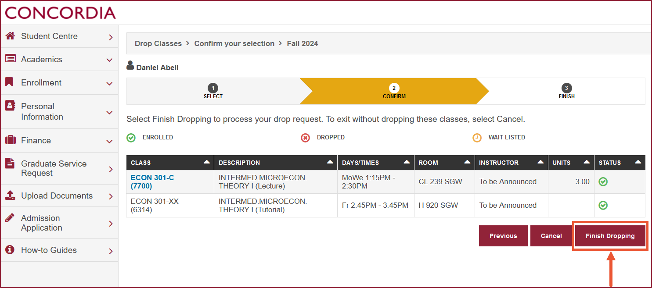The image size is (652, 288).
Task: Click the red Dropped legend icon
Action: pos(305,138)
